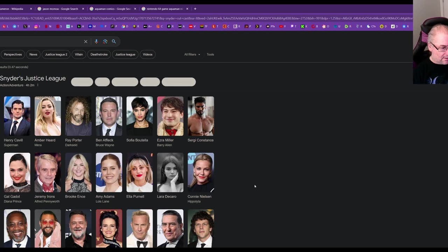Open the red bookmark labeled L
Screen dimensions: 448x252
point(5,26)
